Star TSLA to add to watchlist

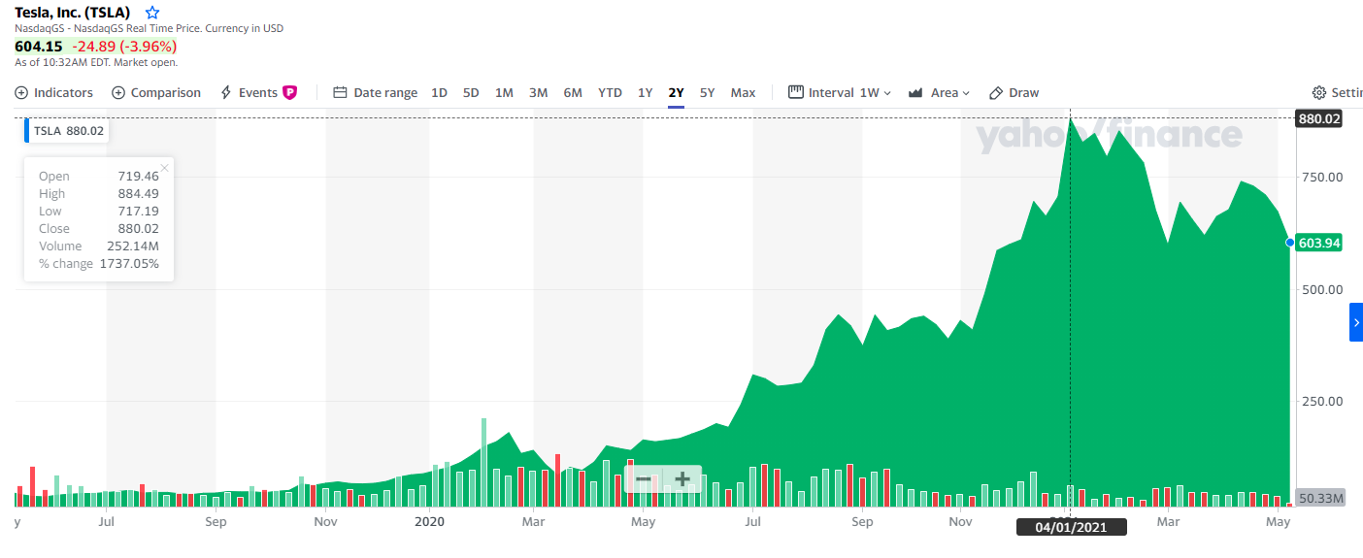tap(152, 13)
